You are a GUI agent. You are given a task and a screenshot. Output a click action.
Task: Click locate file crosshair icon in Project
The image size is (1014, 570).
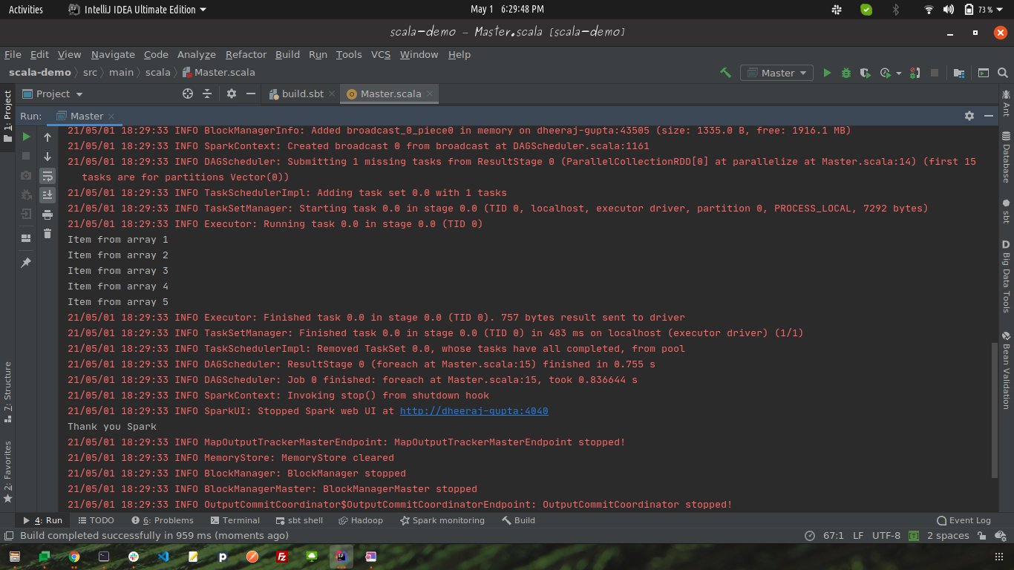click(x=188, y=94)
